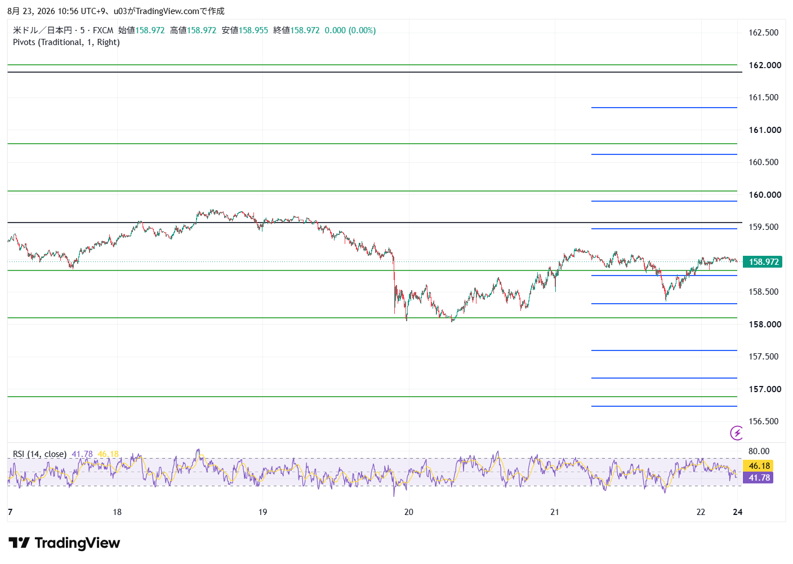Click the 158.000 price axis label
793x564 pixels.
click(x=765, y=325)
